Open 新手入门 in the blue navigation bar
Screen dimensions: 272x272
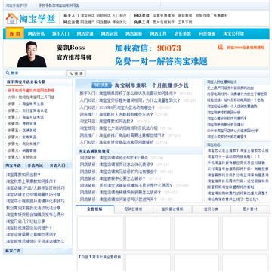tap(60, 34)
